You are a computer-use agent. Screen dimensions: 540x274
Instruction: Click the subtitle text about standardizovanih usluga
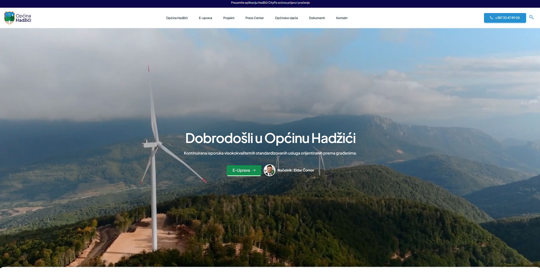coord(270,153)
